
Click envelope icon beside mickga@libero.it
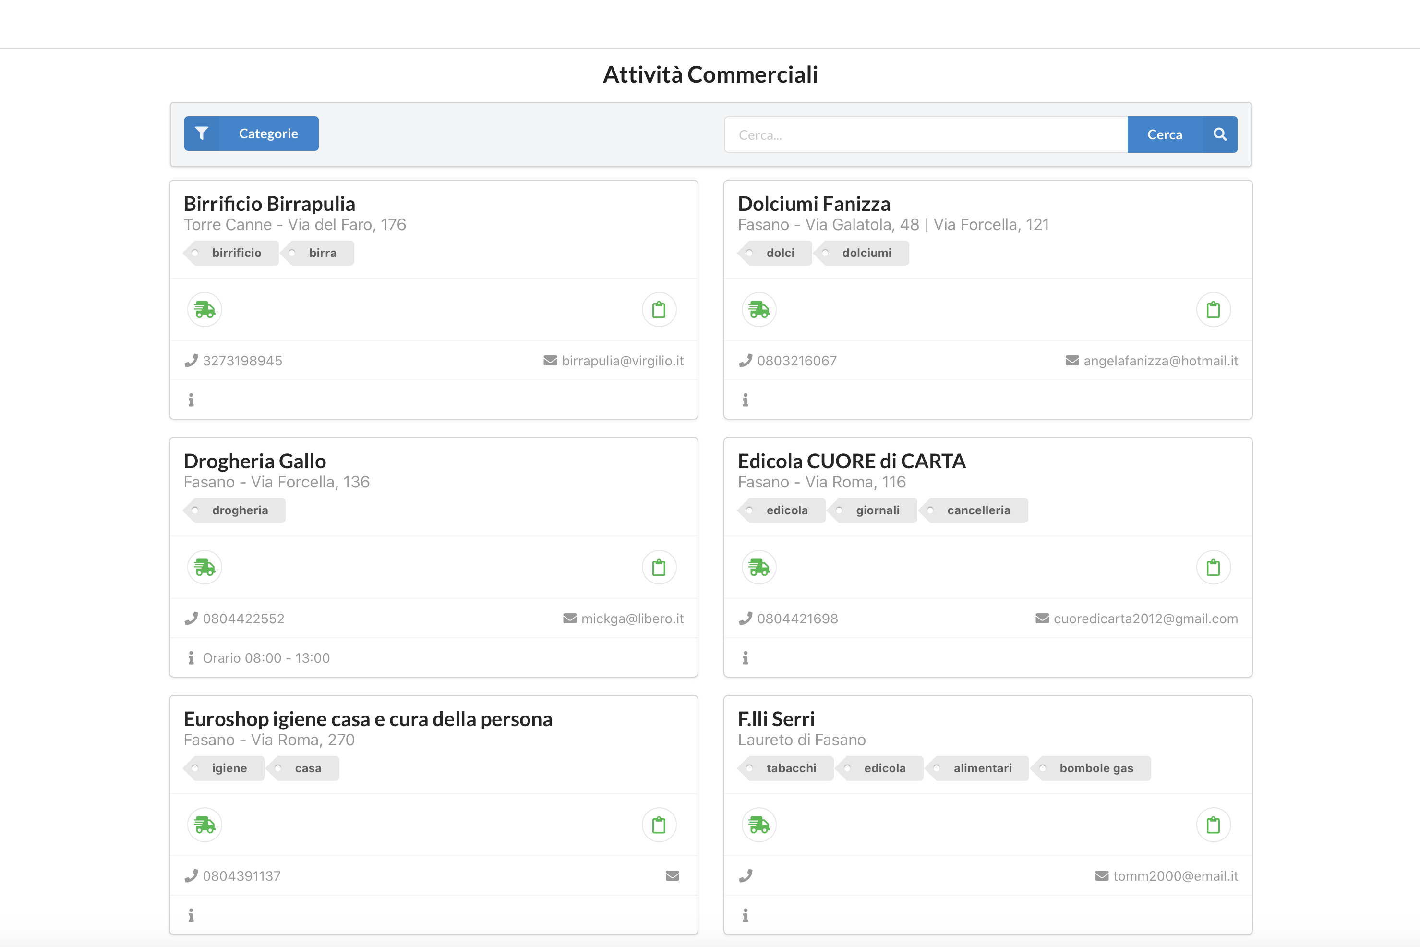[570, 619]
